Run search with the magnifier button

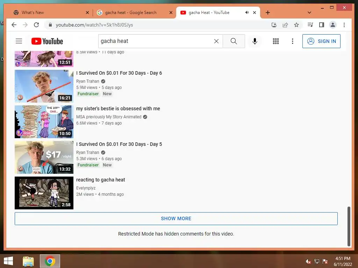tap(234, 41)
